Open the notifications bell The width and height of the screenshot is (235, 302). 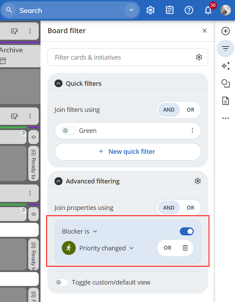[208, 10]
